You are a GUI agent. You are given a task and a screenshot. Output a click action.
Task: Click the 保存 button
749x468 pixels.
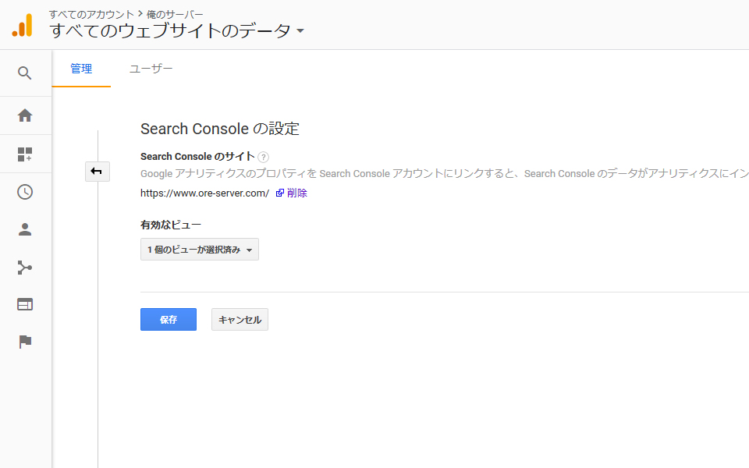[169, 320]
